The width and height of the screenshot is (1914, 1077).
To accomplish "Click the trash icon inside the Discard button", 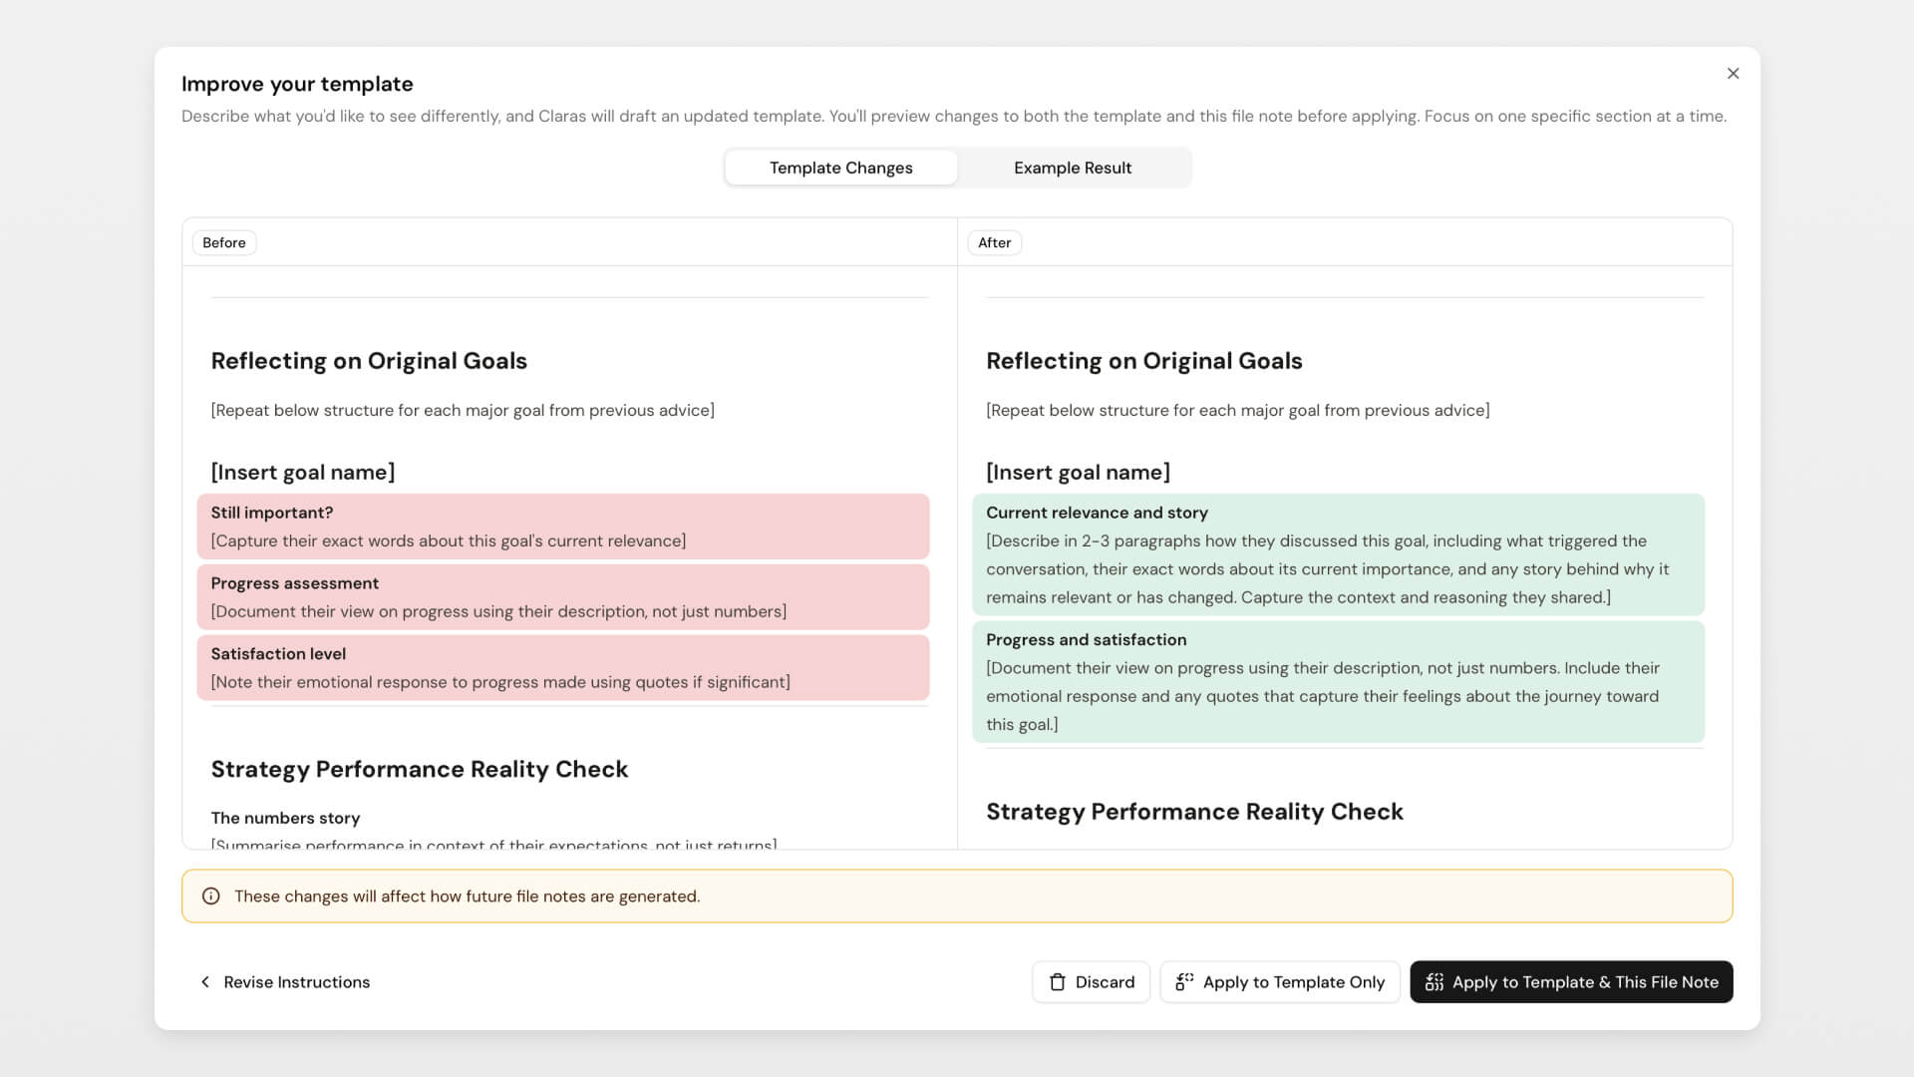I will pyautogui.click(x=1057, y=981).
